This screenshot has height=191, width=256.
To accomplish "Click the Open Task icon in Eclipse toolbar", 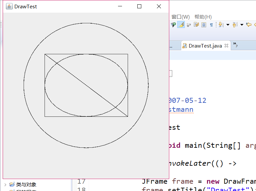I will 174,25.
